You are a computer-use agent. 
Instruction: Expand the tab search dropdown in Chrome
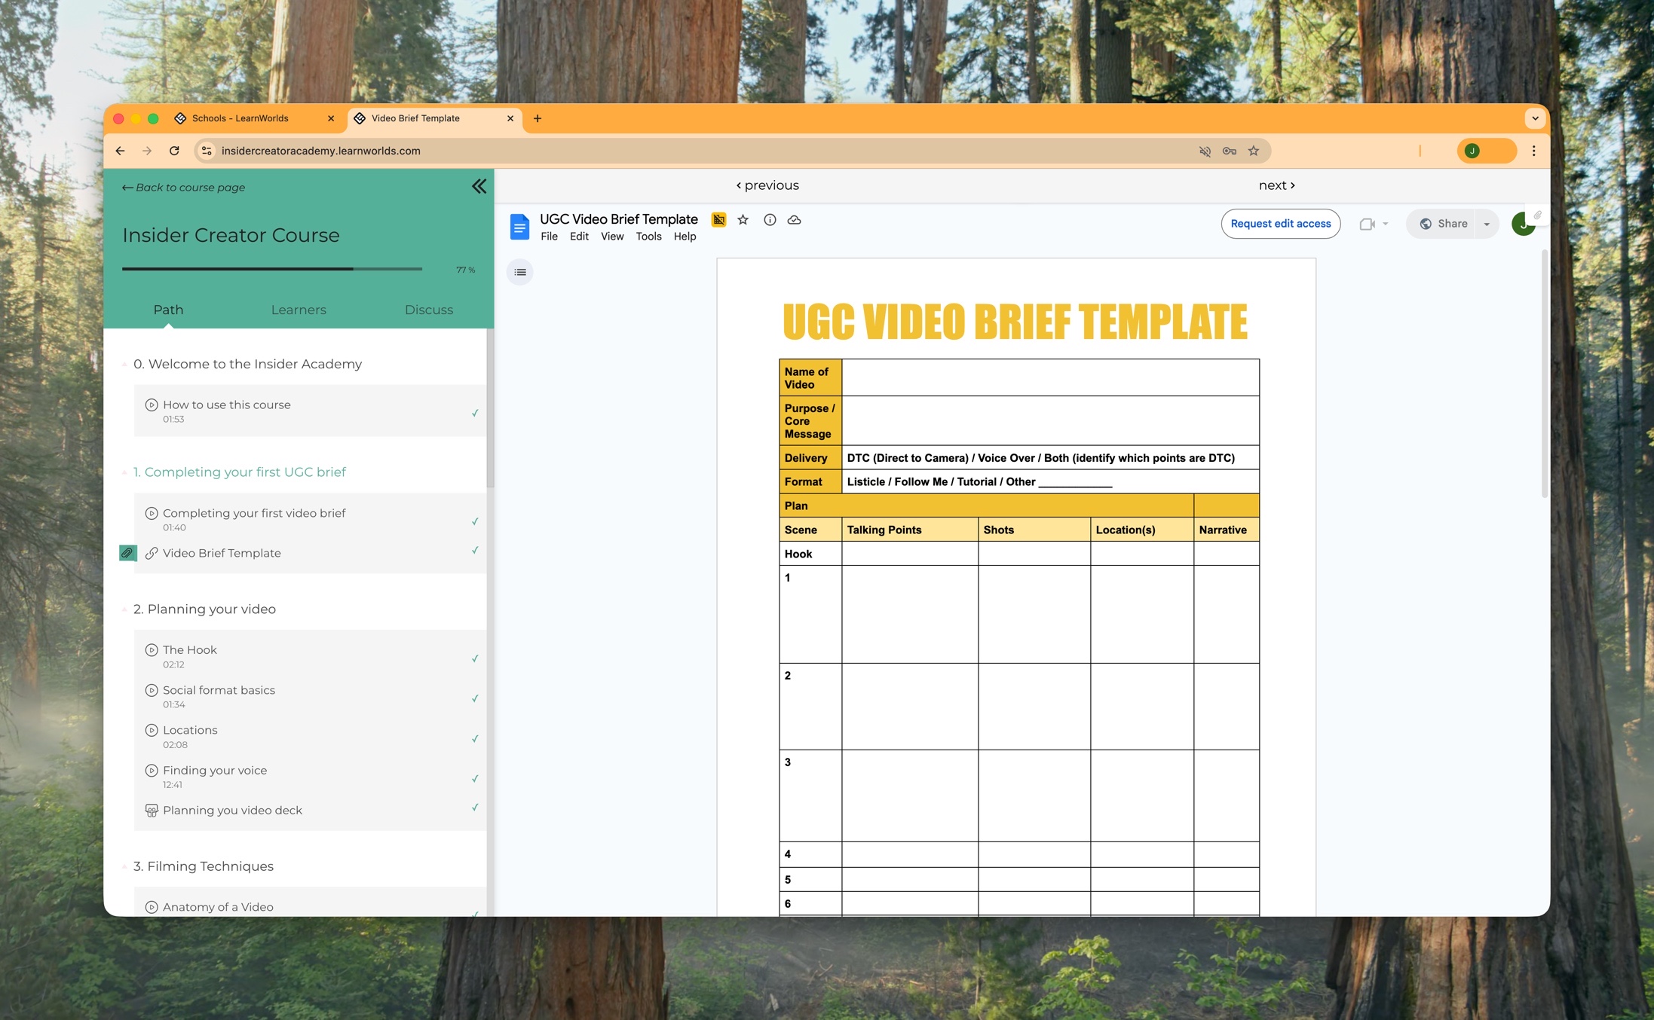click(1535, 118)
